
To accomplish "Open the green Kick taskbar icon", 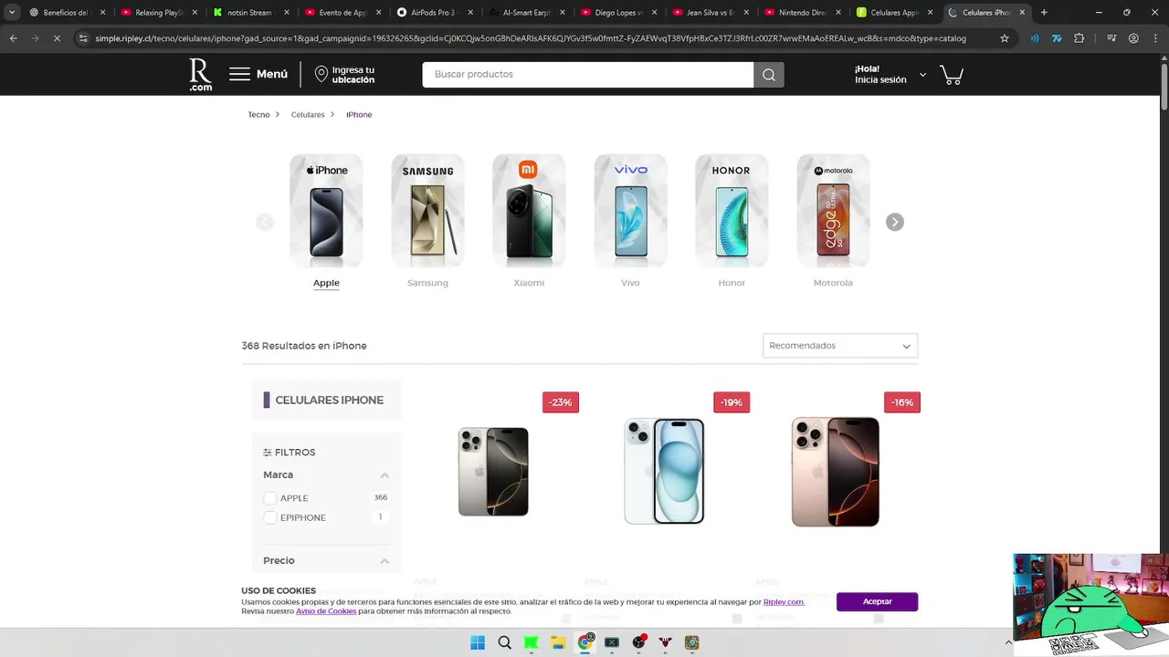I will (531, 642).
